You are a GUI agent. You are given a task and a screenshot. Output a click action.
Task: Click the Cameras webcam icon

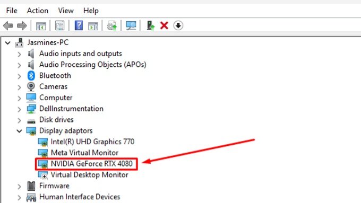31,87
